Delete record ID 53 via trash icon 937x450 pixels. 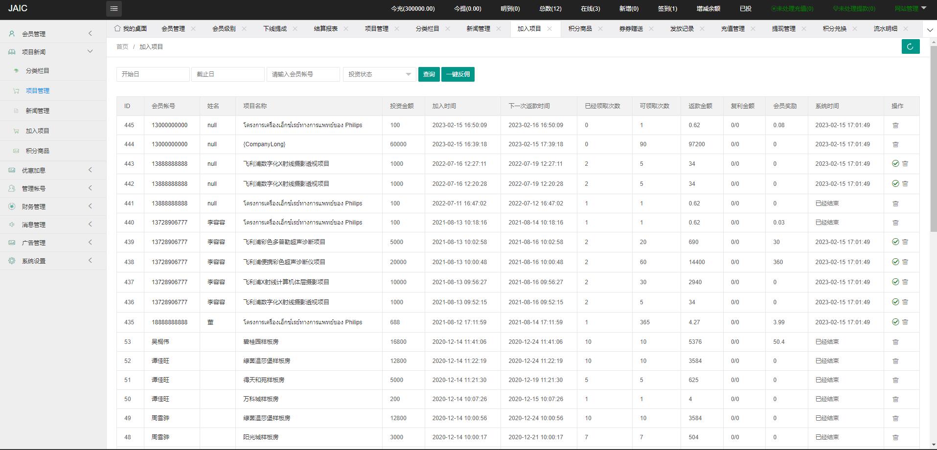895,342
